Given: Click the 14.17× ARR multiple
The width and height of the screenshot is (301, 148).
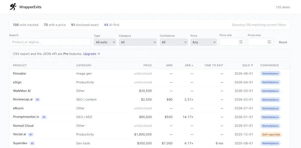Looking at the screenshot, I should [188, 117].
